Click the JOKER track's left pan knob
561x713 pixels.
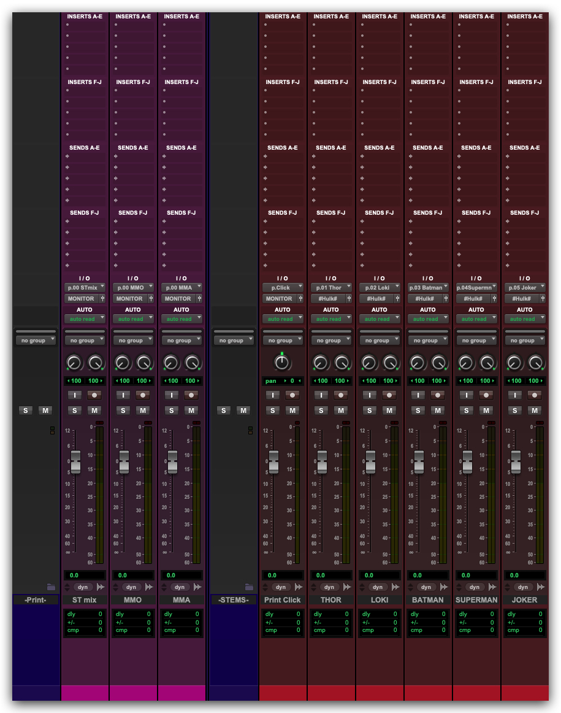click(x=515, y=363)
